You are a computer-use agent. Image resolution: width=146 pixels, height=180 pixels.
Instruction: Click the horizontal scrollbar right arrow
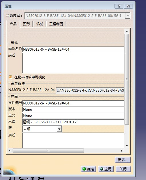[122, 151]
